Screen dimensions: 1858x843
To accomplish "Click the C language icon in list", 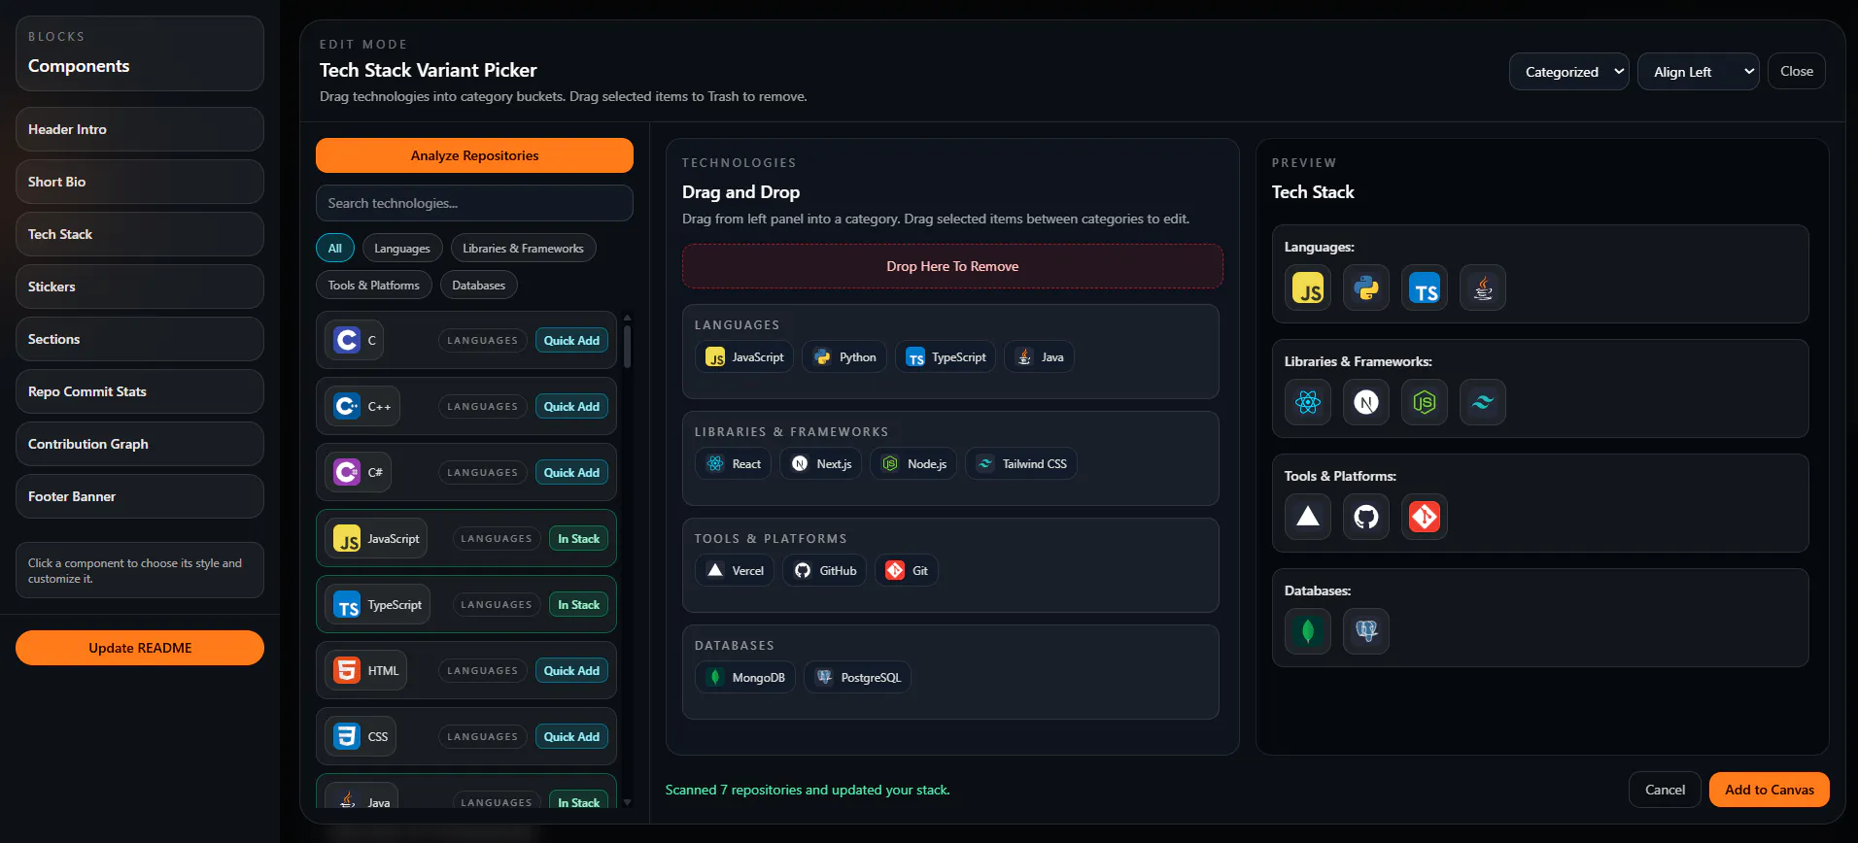I will [347, 341].
